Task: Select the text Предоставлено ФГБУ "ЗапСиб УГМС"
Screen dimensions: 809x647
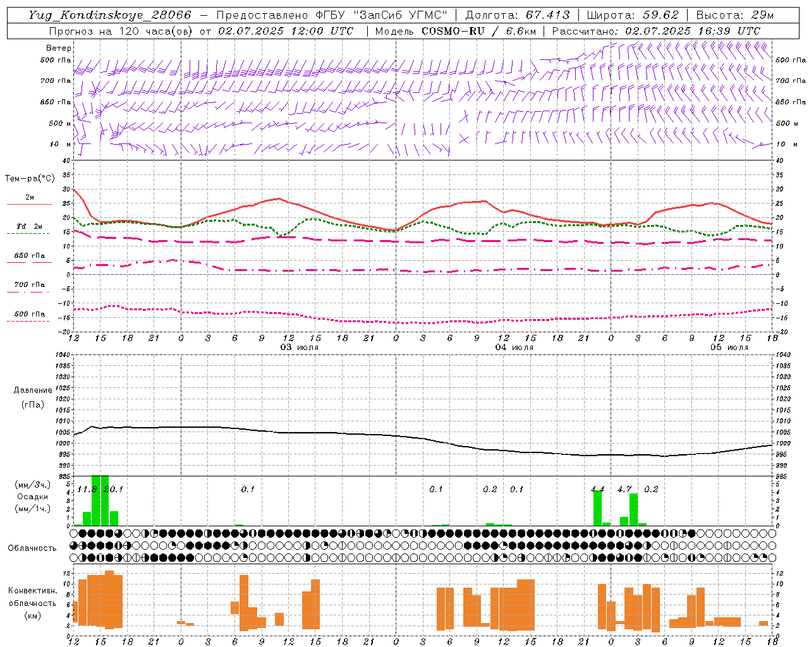Action: [x=332, y=15]
